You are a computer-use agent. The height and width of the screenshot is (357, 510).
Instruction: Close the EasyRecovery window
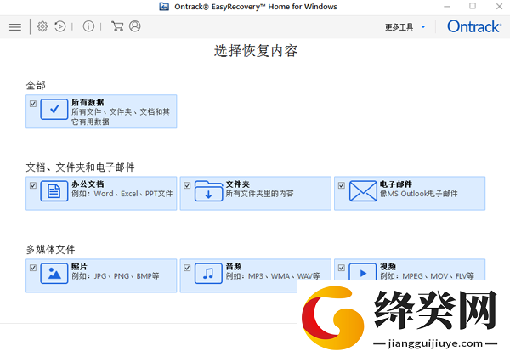499,7
